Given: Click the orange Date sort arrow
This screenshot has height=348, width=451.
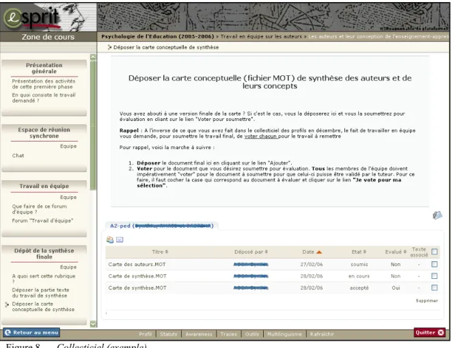Looking at the screenshot, I should [x=319, y=252].
